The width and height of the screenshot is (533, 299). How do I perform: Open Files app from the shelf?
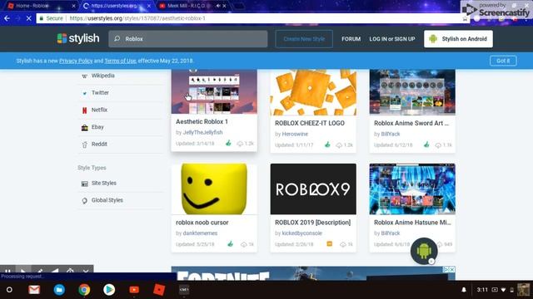(59, 290)
